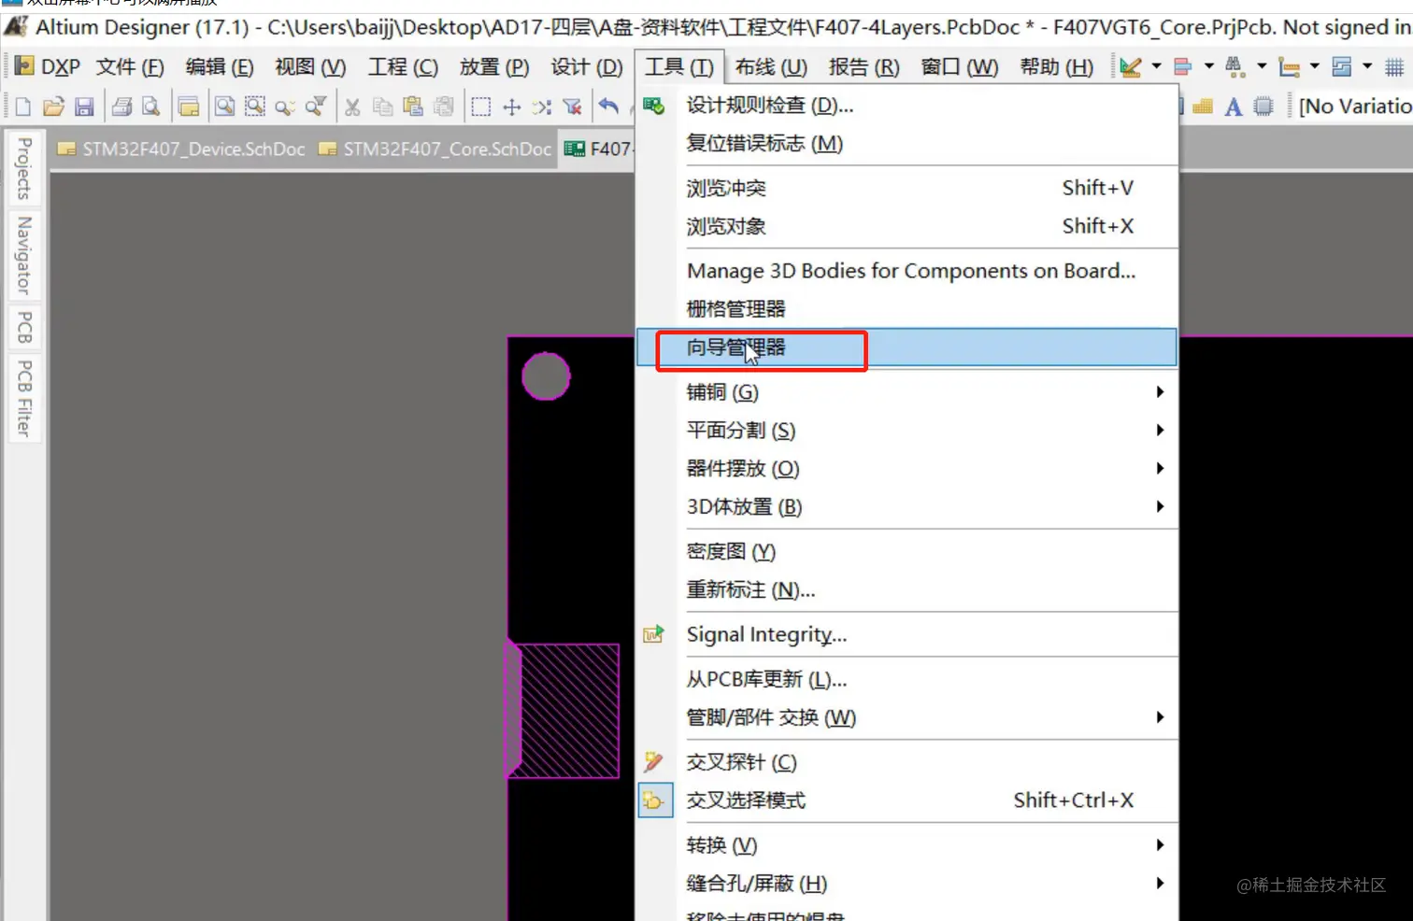Click the Print icon

[121, 107]
